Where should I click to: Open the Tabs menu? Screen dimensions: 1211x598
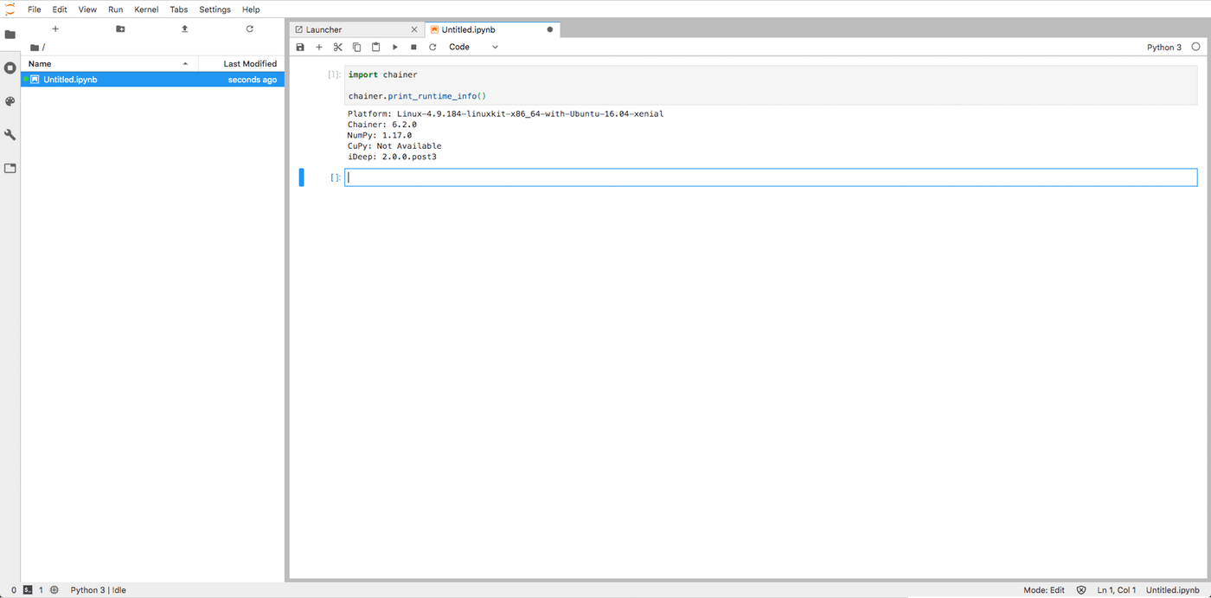[x=179, y=10]
